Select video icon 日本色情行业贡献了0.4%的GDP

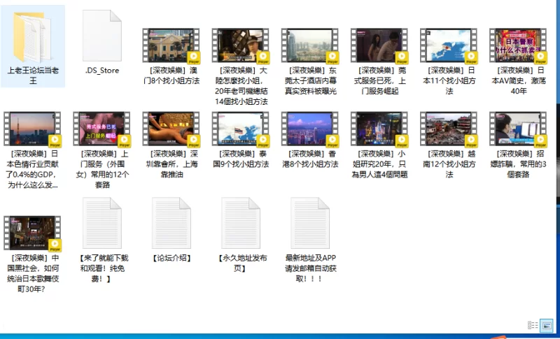point(32,129)
